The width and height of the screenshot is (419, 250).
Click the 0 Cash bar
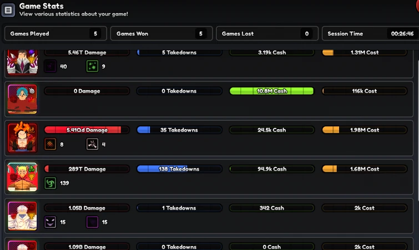272,247
